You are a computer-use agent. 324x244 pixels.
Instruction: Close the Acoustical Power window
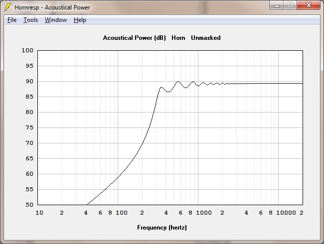309,5
